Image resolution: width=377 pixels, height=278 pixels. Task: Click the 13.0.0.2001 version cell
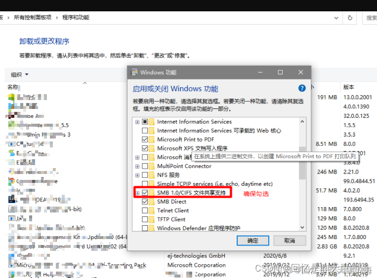coord(358,97)
